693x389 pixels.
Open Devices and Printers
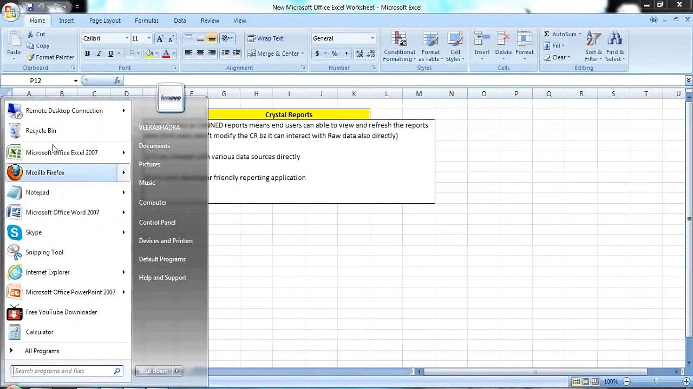pyautogui.click(x=166, y=240)
